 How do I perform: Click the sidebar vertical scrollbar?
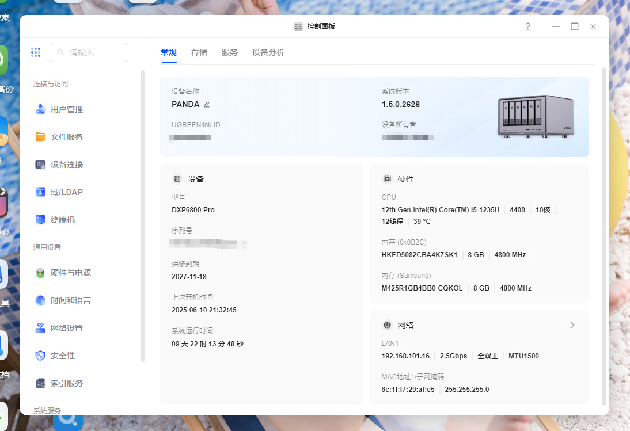click(x=143, y=216)
